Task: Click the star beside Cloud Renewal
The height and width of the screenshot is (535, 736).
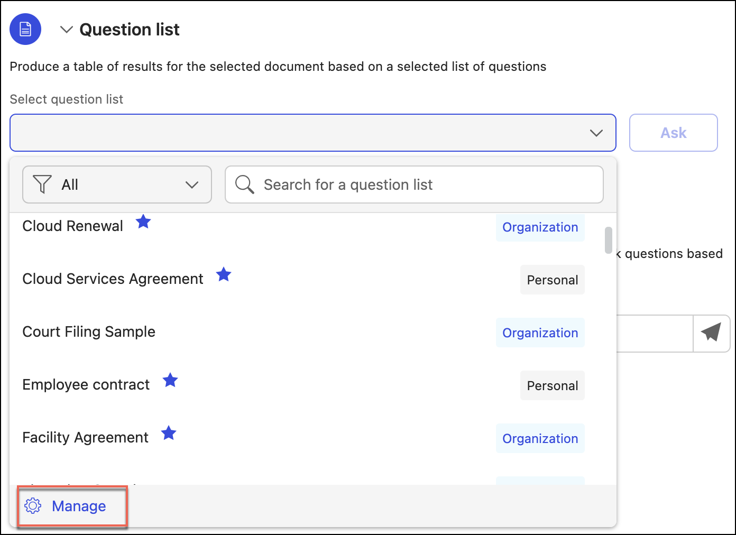Action: point(143,222)
